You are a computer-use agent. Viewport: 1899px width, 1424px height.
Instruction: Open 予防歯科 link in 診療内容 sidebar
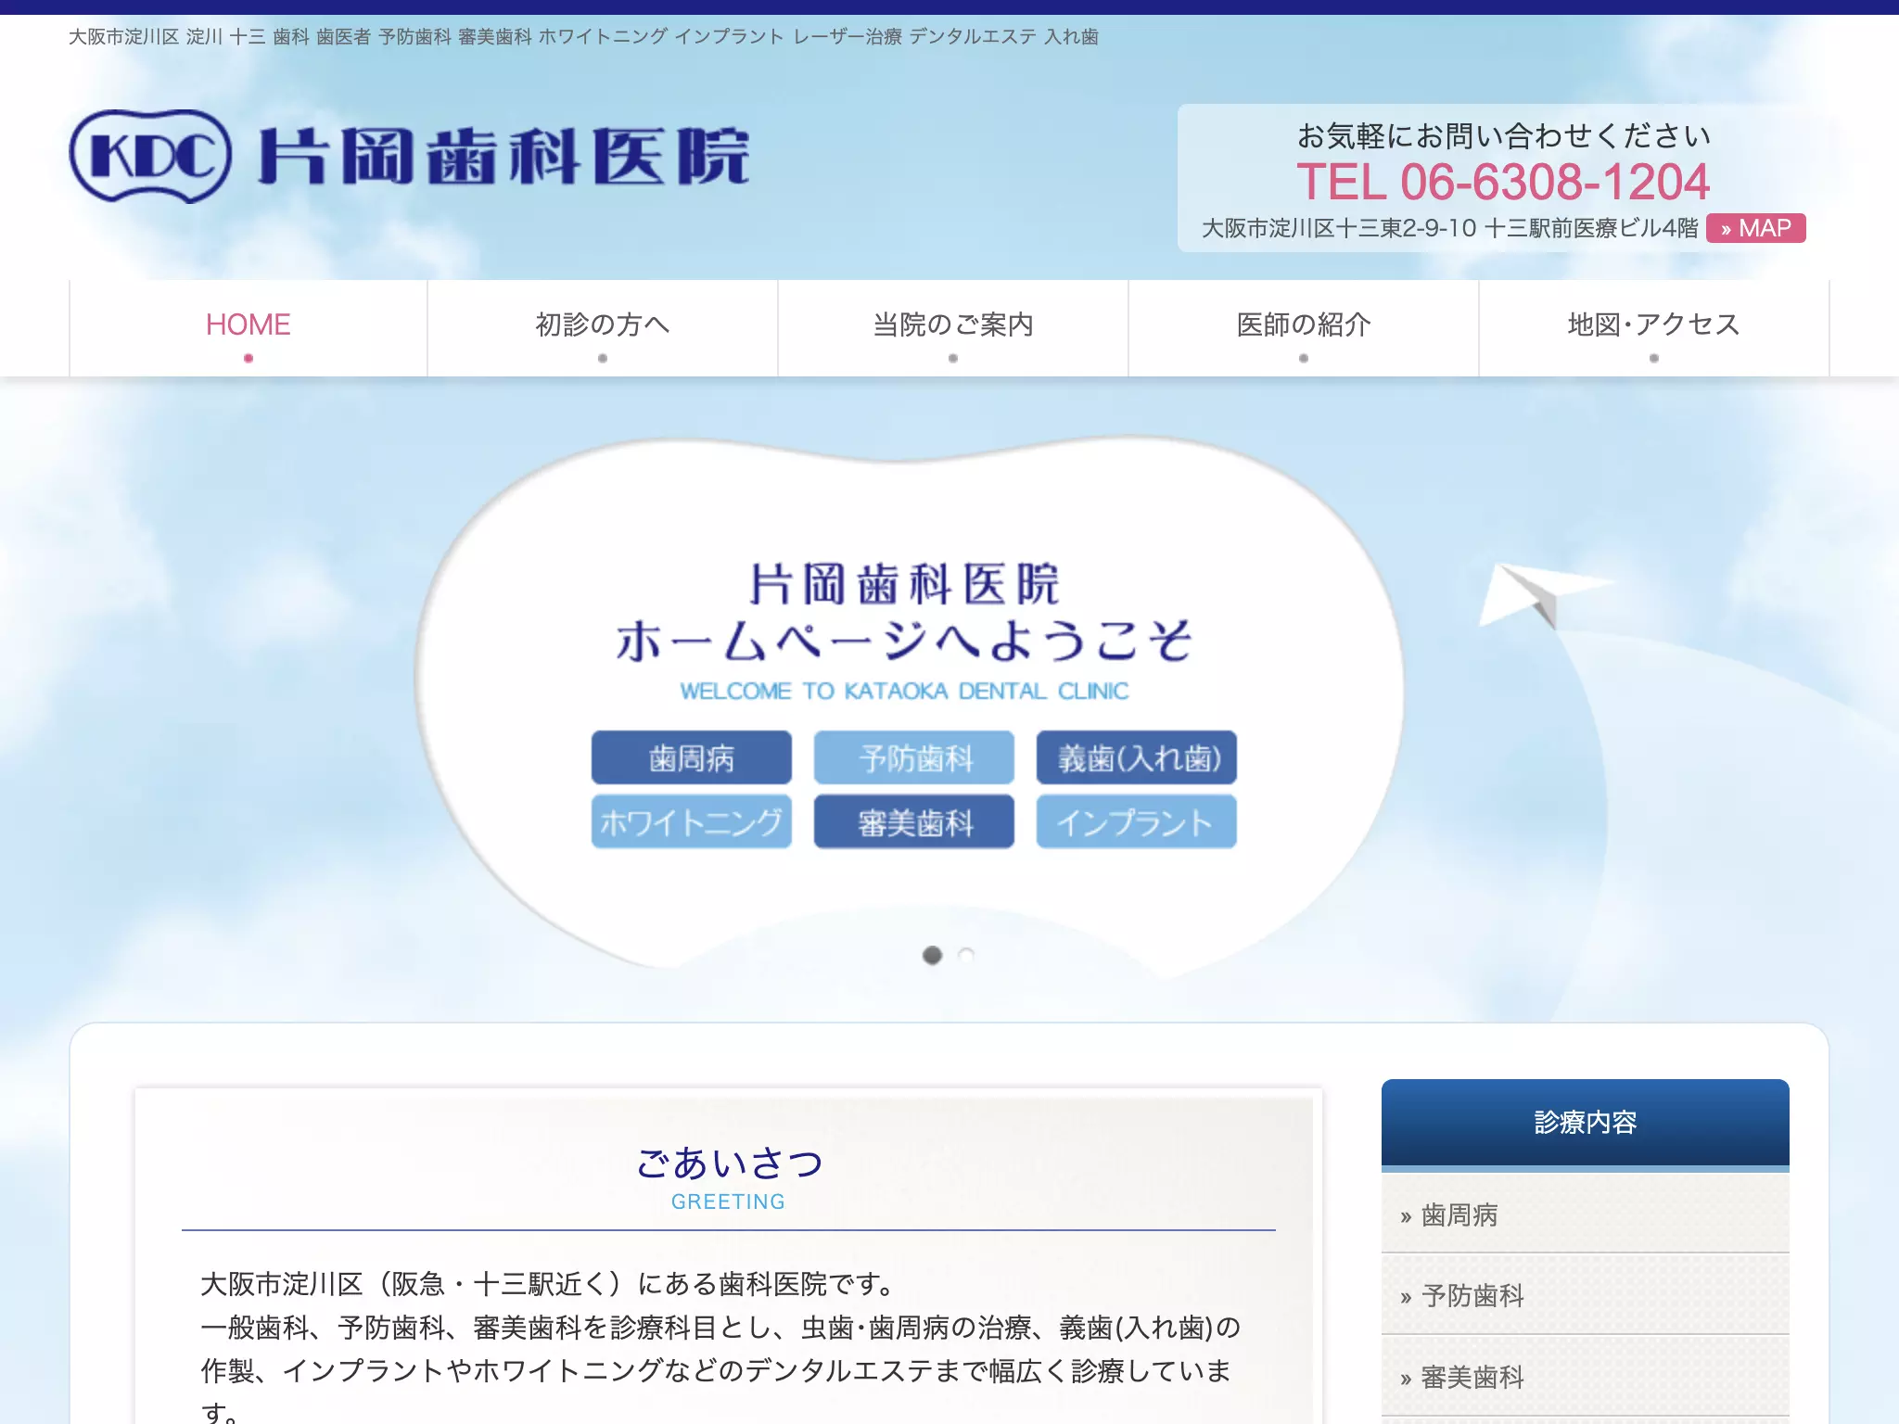pos(1586,1295)
